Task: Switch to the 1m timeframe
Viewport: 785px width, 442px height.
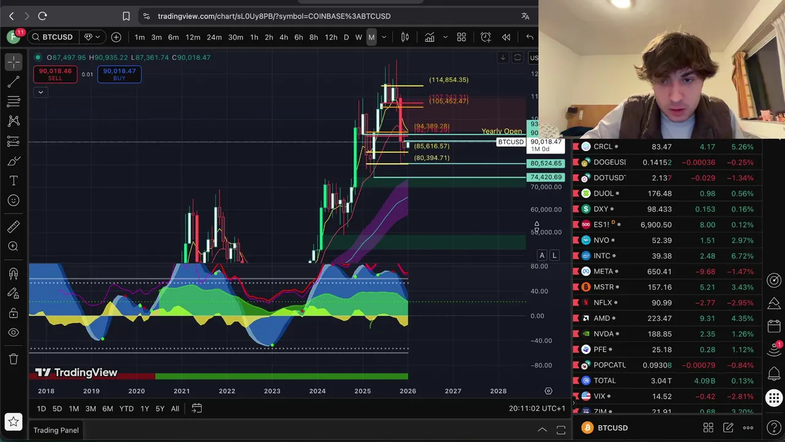Action: click(140, 37)
